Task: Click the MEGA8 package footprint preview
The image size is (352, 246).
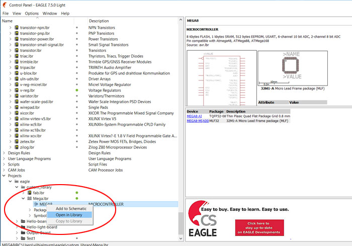Action: [293, 68]
